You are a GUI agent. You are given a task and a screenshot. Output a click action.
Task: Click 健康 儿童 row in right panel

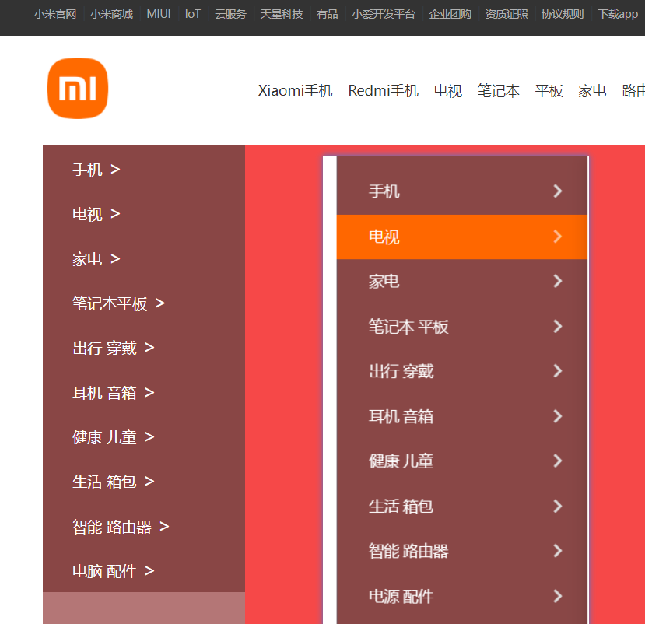click(x=462, y=461)
